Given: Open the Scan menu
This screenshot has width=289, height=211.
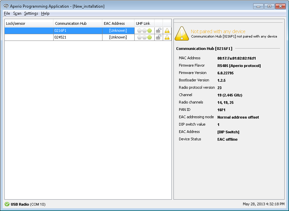Looking at the screenshot, I should click(17, 13).
